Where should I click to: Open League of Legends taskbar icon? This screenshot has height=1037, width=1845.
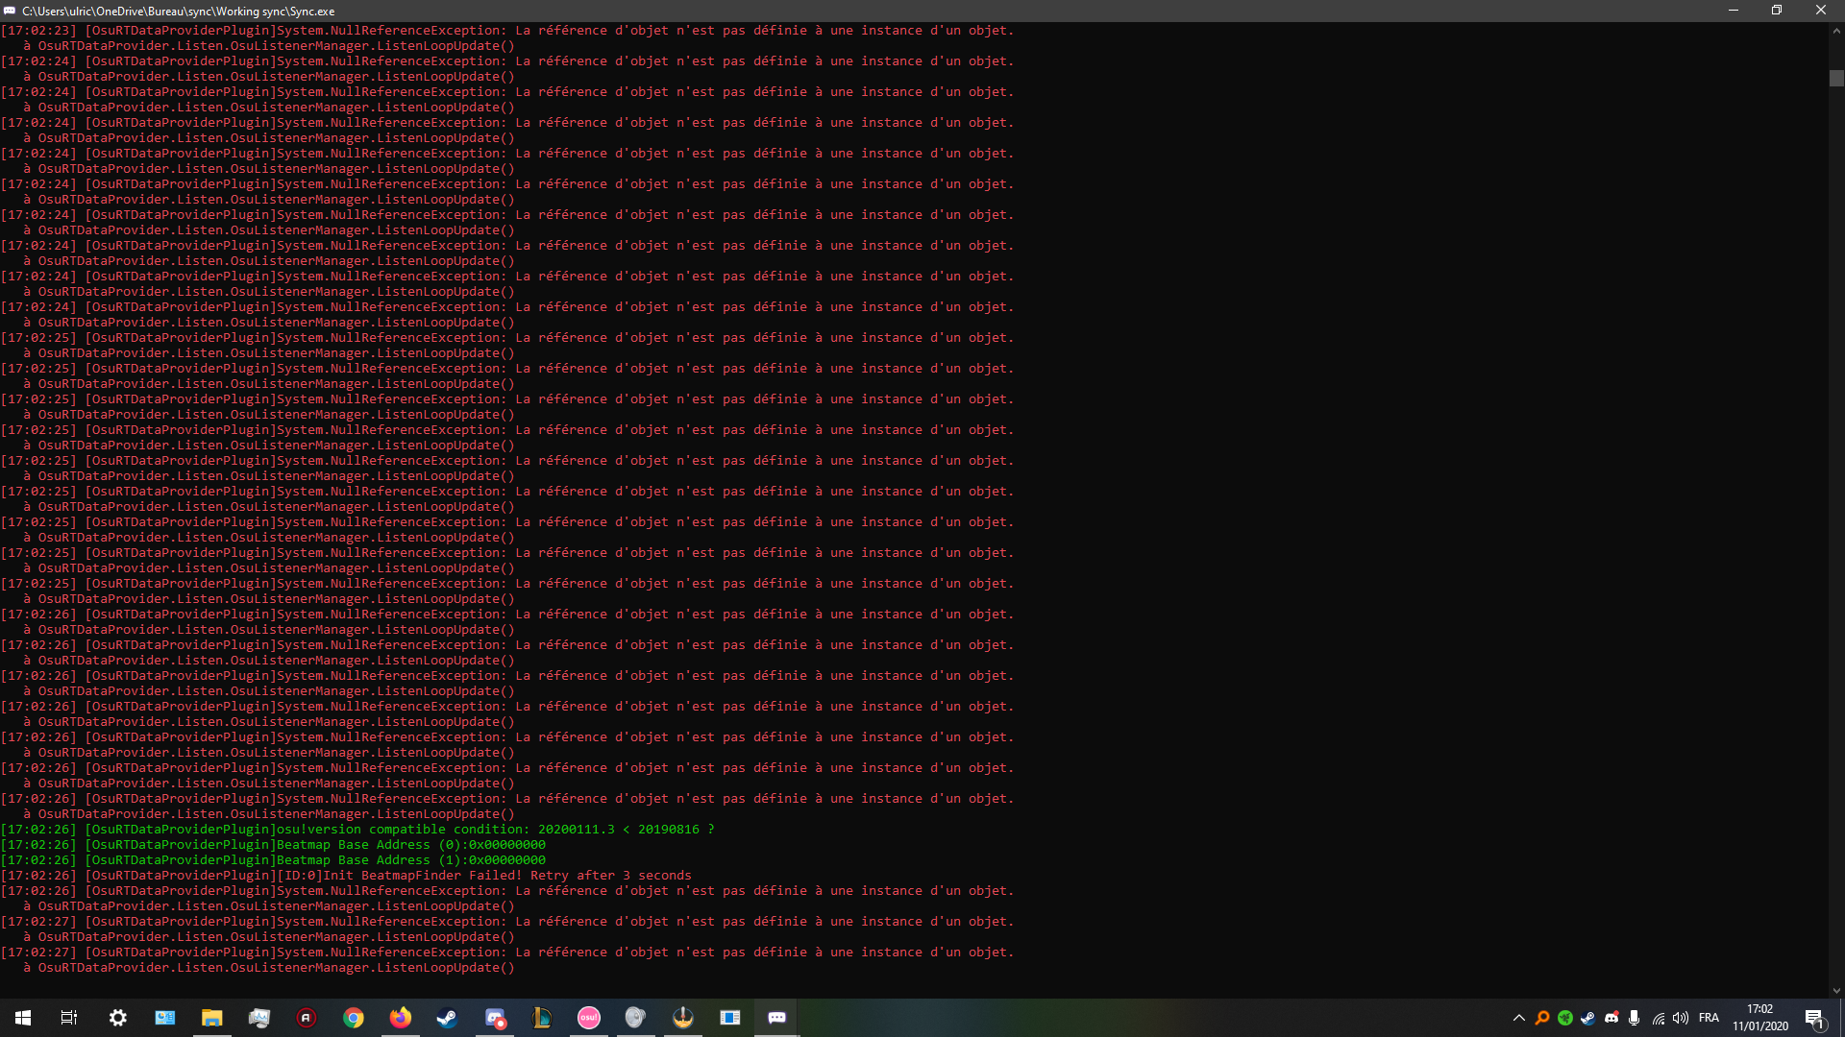[541, 1018]
